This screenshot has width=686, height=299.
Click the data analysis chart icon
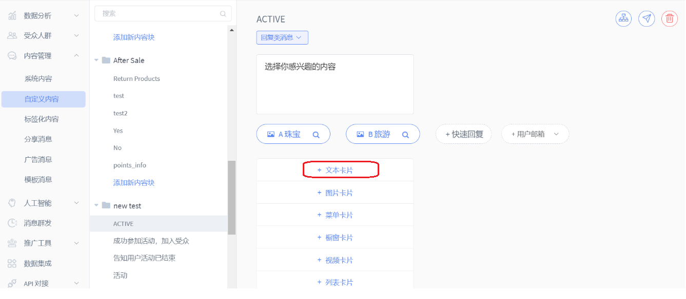(x=12, y=15)
